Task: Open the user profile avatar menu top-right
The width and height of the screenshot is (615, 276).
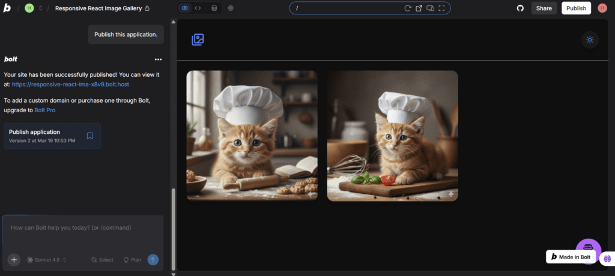Action: tap(602, 8)
